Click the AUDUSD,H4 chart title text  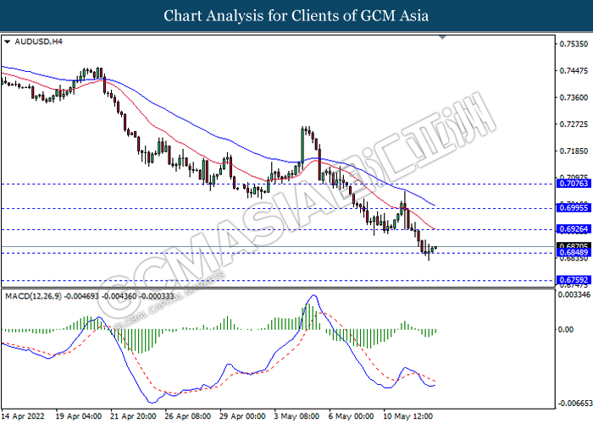(x=39, y=41)
